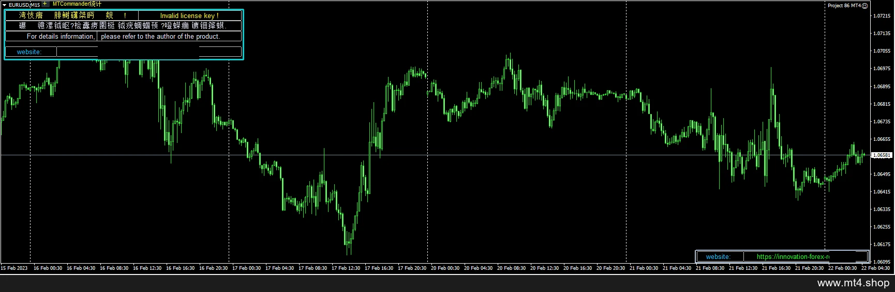Click the 1.07215 price level on the scale

tap(882, 16)
